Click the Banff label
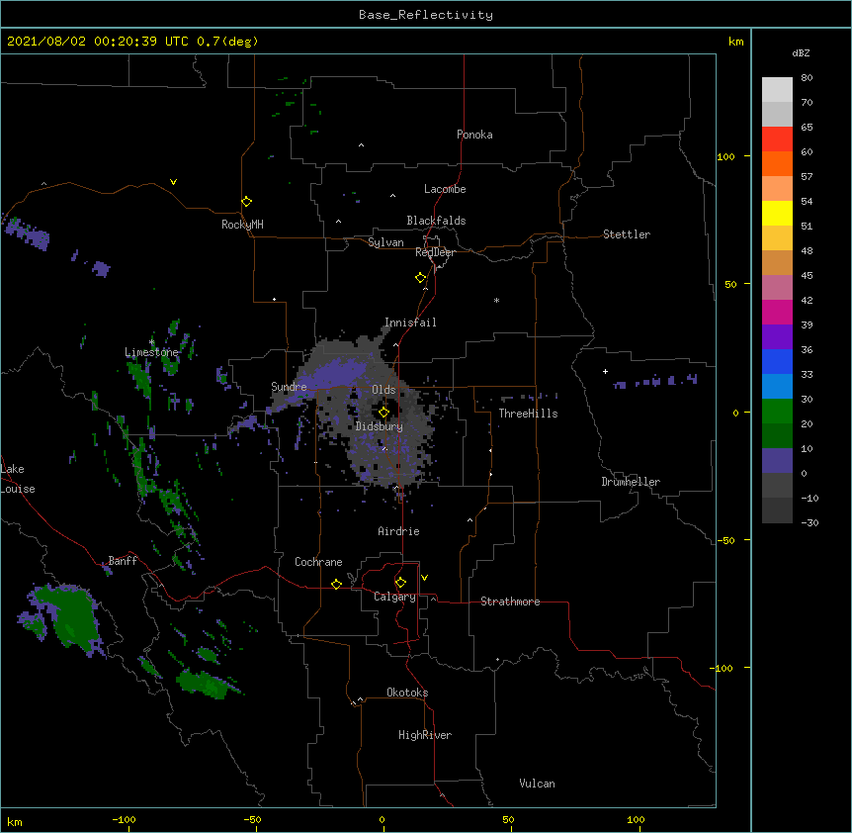 pyautogui.click(x=123, y=561)
